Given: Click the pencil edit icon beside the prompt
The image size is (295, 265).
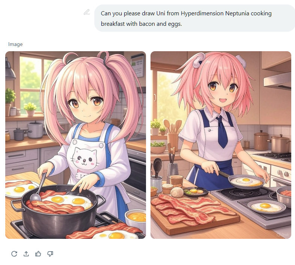Looking at the screenshot, I should [87, 12].
